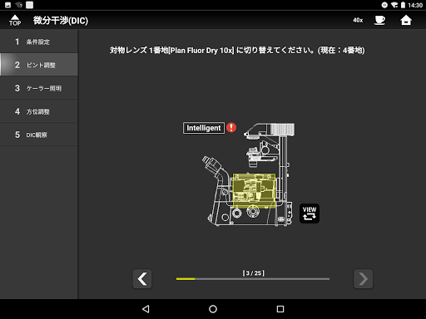Tap the objective lens instruction text
This screenshot has height=319, width=426.
click(237, 51)
